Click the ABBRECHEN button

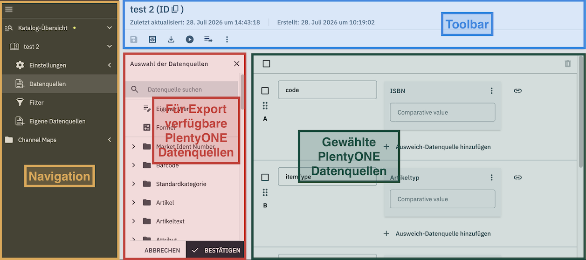pos(162,250)
